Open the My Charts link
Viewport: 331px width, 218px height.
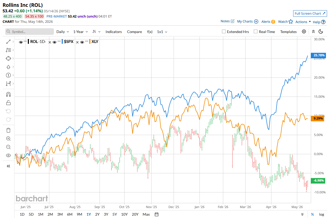tap(247, 21)
